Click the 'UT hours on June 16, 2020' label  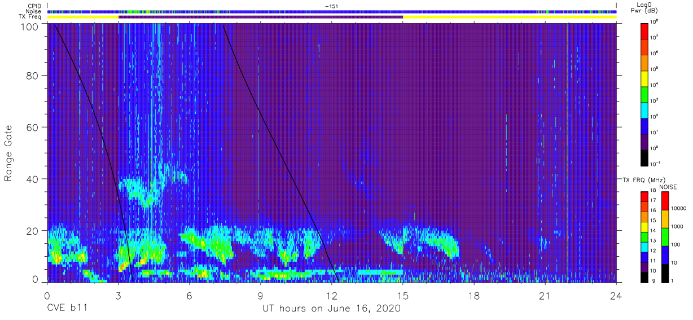[x=331, y=309]
